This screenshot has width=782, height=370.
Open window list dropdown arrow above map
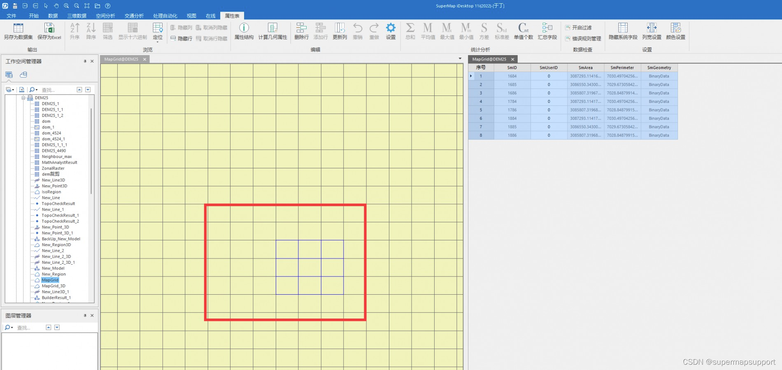[x=460, y=58]
